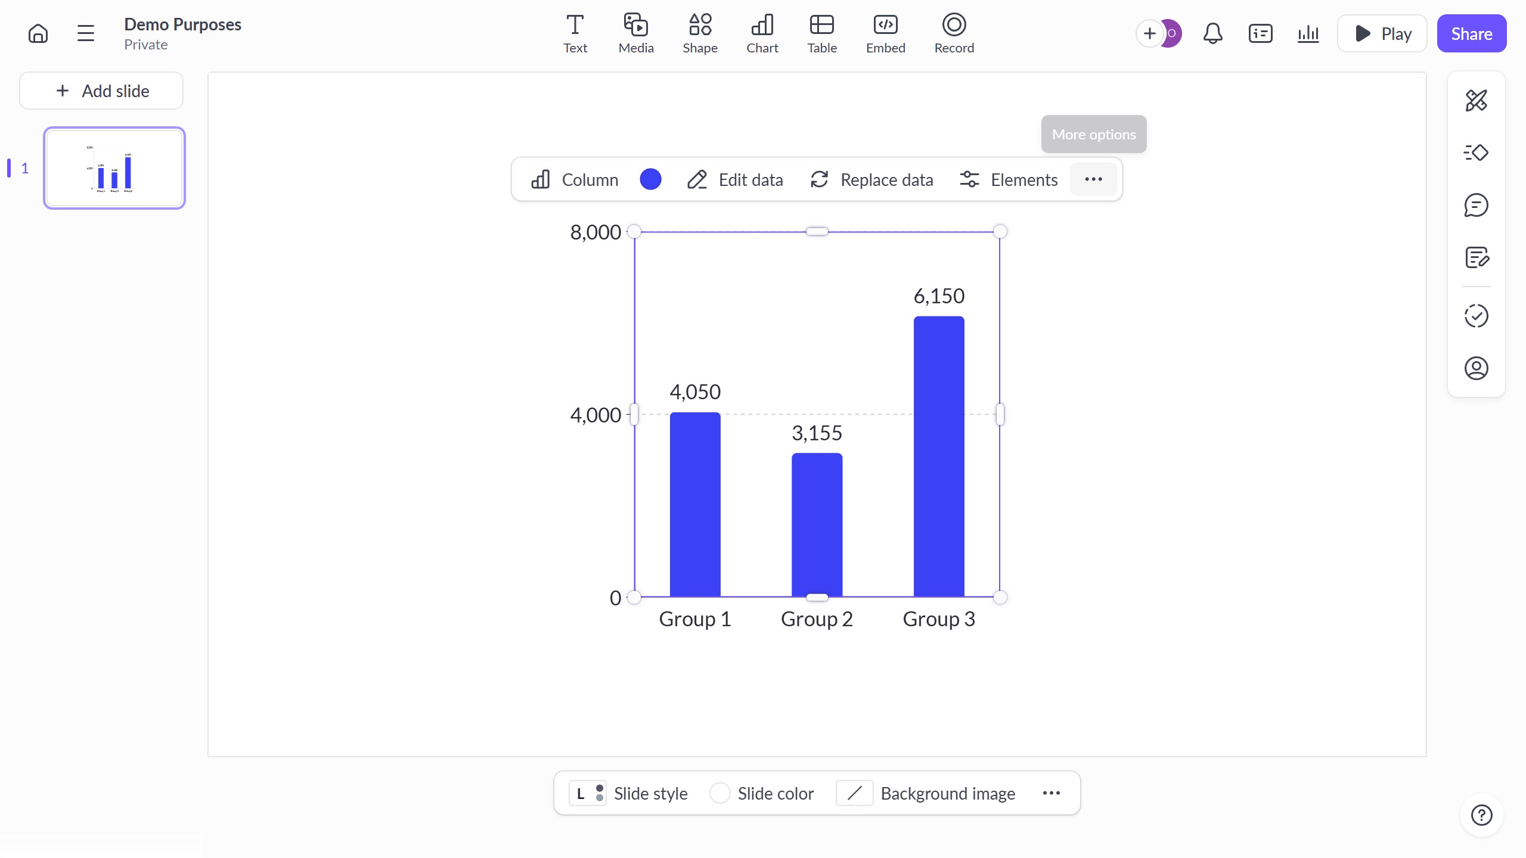Open the notifications bell
The width and height of the screenshot is (1526, 858).
(1212, 33)
